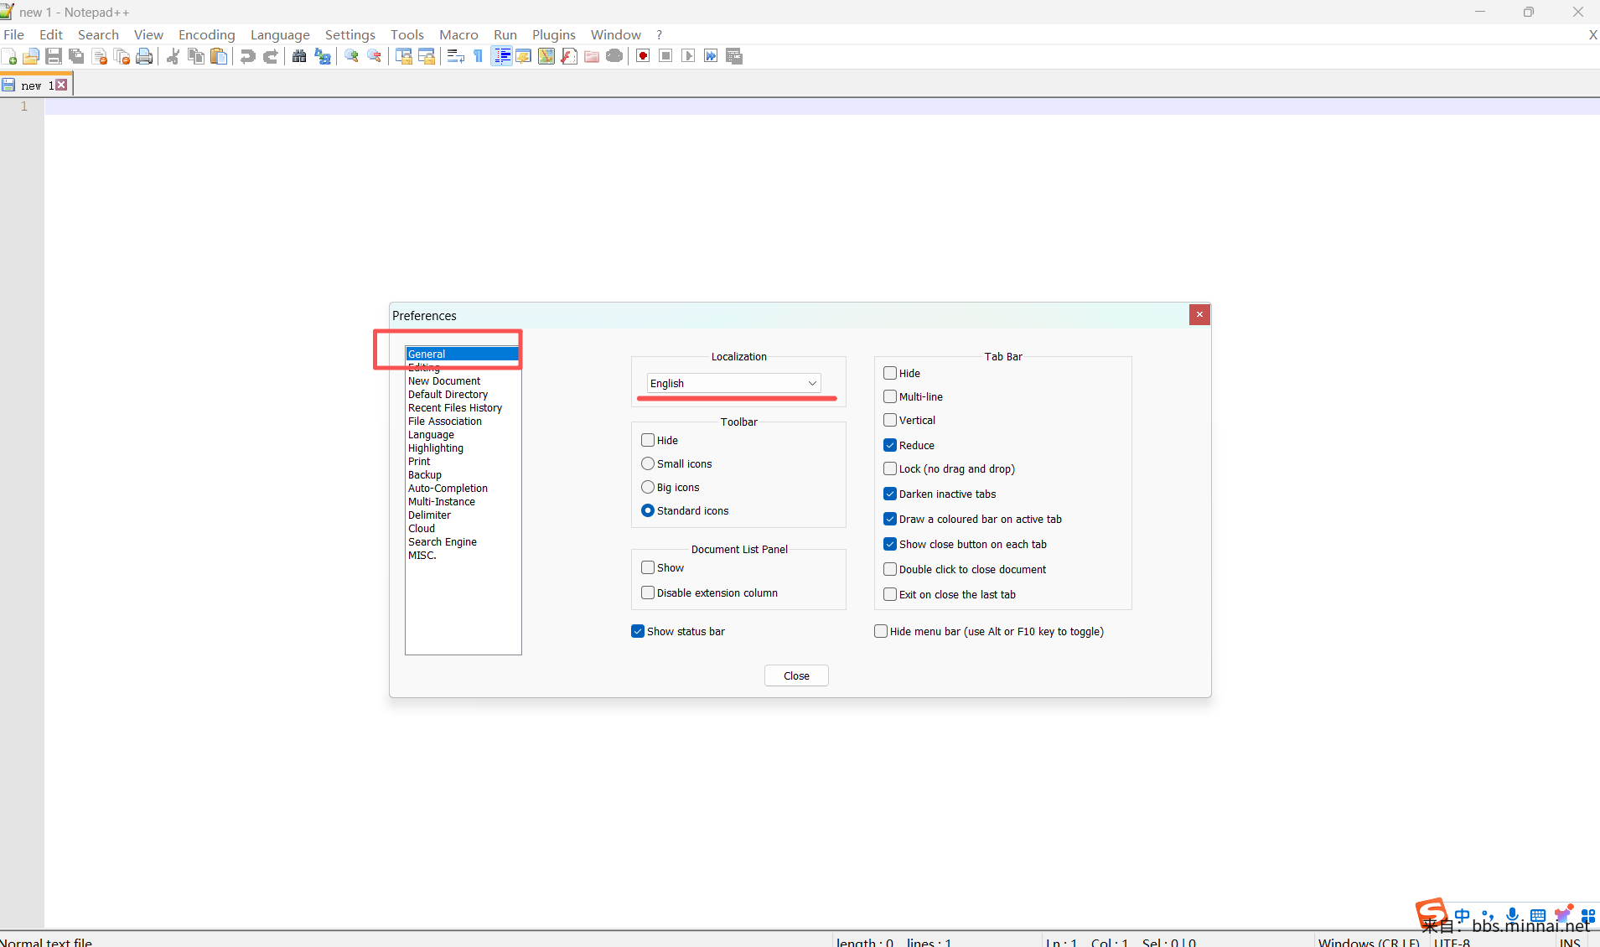Click the Show all characters pilcrow icon
The width and height of the screenshot is (1600, 947).
point(478,56)
